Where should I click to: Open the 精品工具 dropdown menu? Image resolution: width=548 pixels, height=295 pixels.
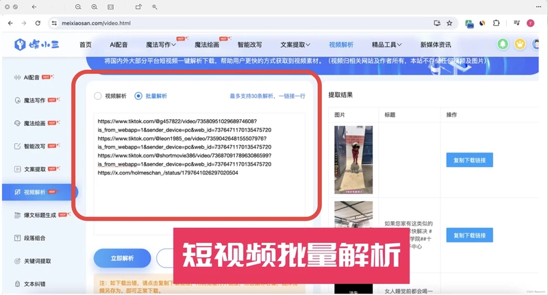coord(382,45)
